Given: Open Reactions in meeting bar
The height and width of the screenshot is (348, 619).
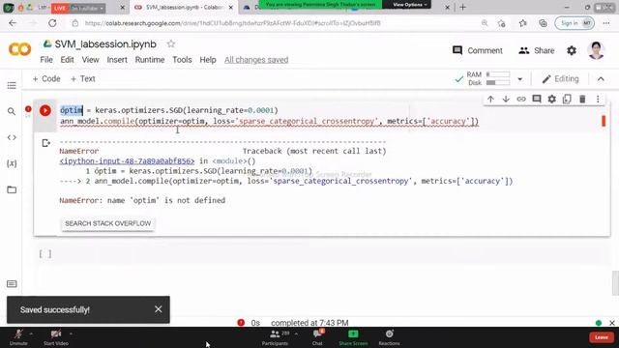Looking at the screenshot, I should (389, 337).
